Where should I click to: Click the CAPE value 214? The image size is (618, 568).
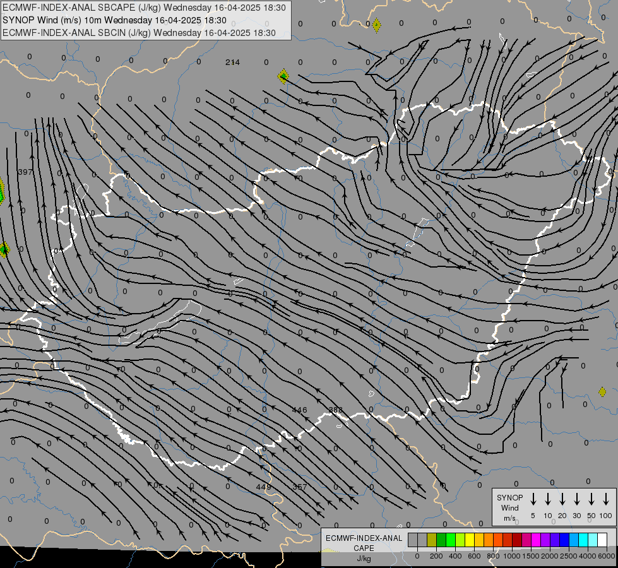coord(232,62)
